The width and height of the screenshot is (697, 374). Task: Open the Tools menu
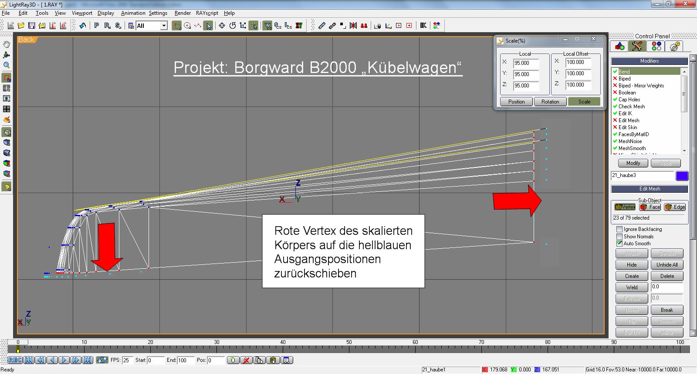(42, 13)
